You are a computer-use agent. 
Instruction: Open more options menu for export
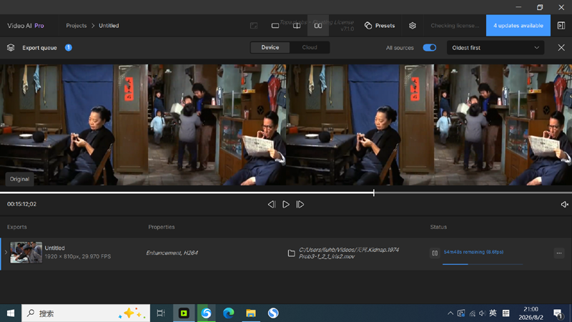[x=559, y=253]
